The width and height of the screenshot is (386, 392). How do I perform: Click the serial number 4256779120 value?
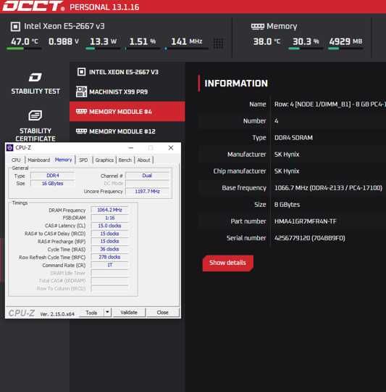[310, 238]
